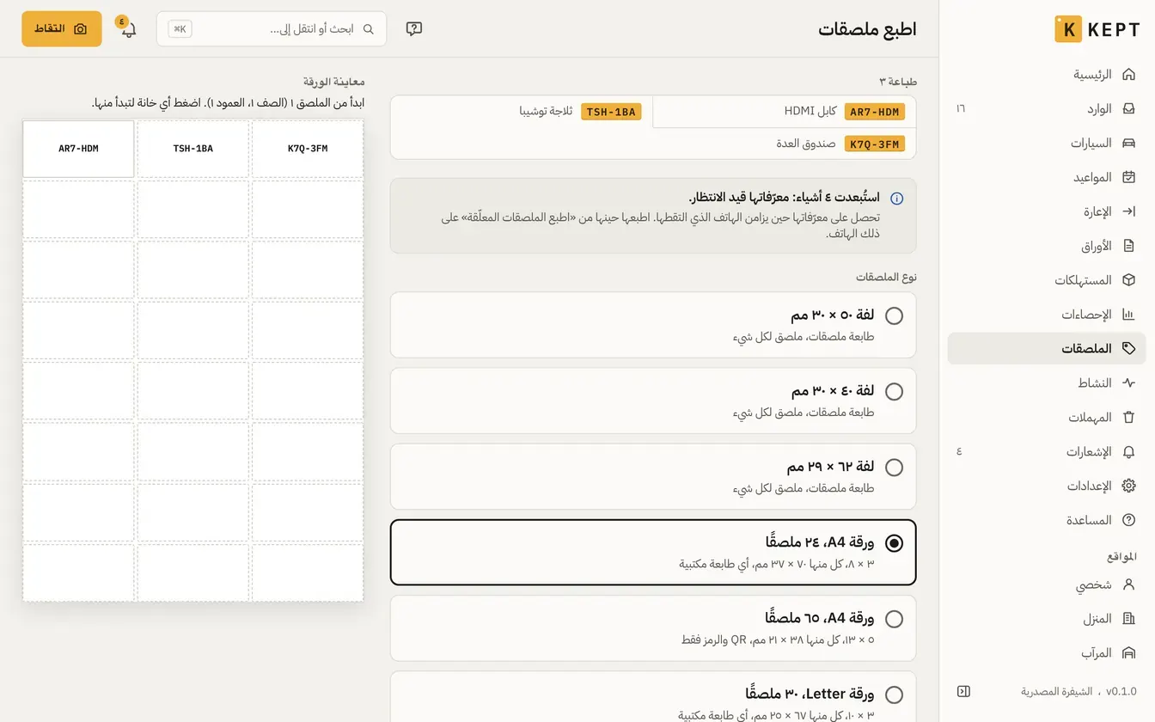This screenshot has height=722, width=1155.
Task: Switch to the شخصي location
Action: (x=1047, y=584)
